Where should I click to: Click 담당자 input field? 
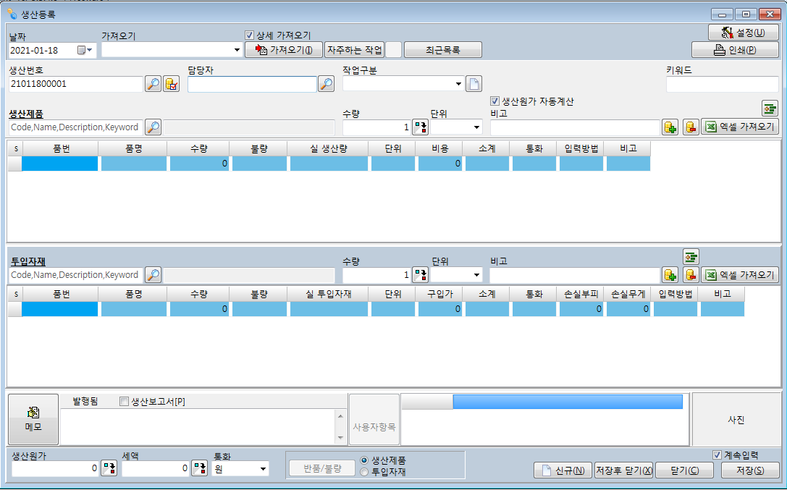tap(252, 84)
